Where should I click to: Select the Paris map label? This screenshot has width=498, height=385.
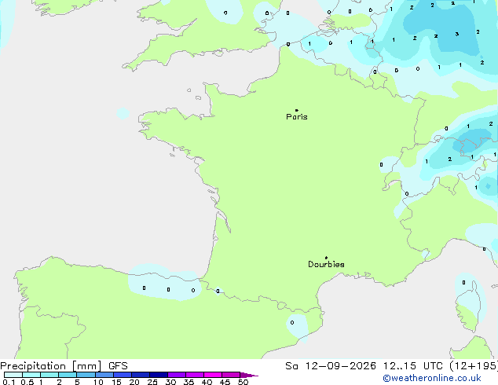click(x=297, y=117)
